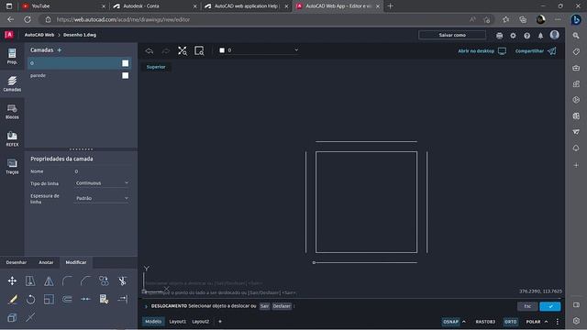Select the Erase tool icon
Image resolution: width=587 pixels, height=330 pixels.
(x=12, y=299)
